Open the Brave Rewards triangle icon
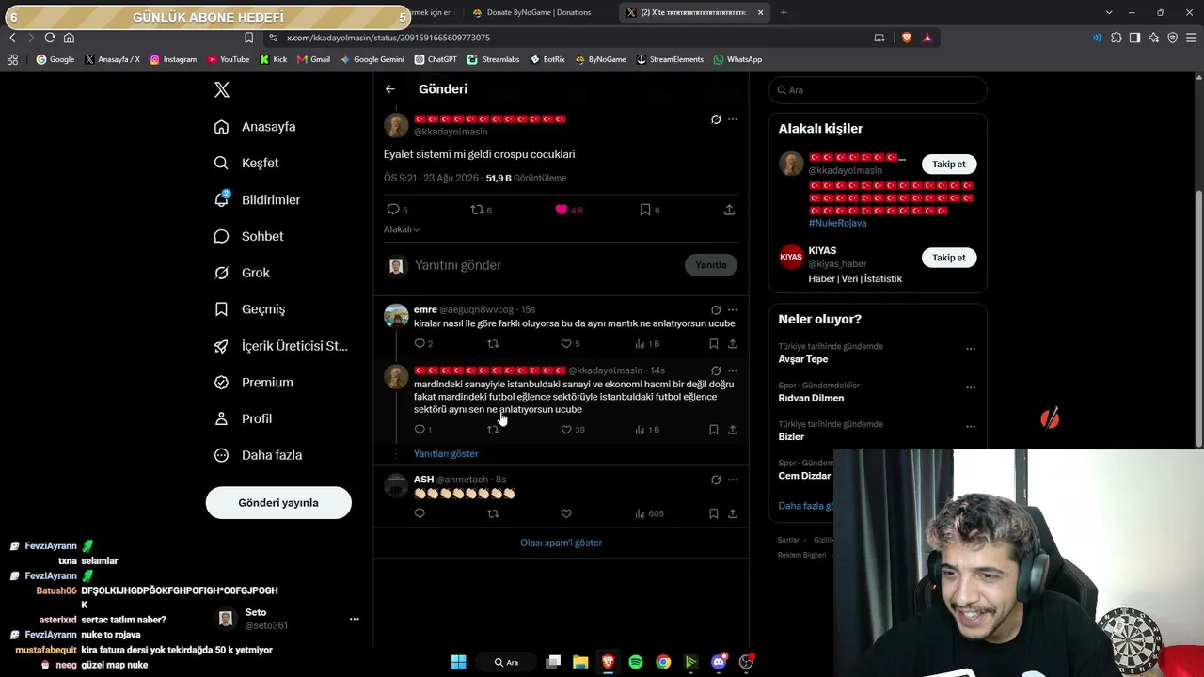Screen dimensions: 1204x677 927,38
